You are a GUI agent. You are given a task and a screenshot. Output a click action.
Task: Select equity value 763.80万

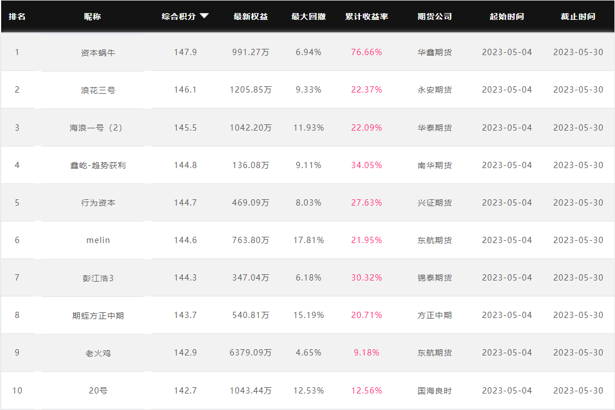(250, 240)
